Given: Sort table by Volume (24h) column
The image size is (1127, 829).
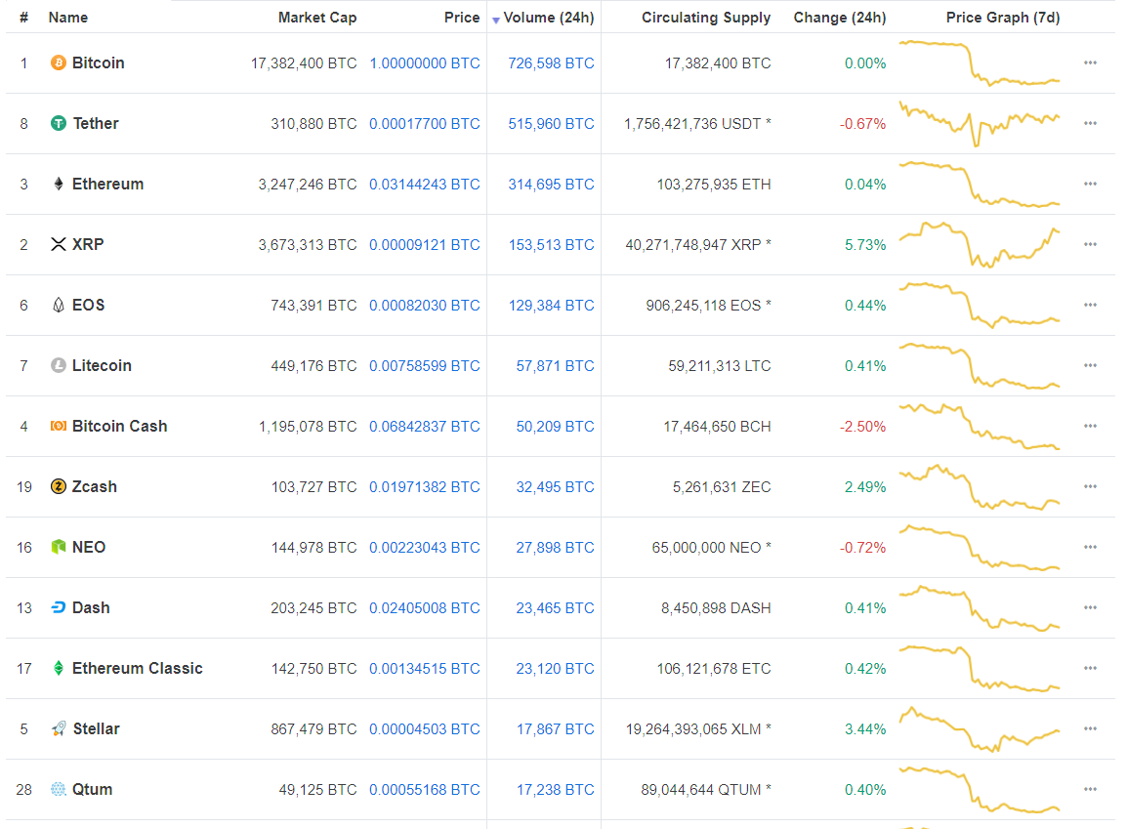Looking at the screenshot, I should (548, 18).
